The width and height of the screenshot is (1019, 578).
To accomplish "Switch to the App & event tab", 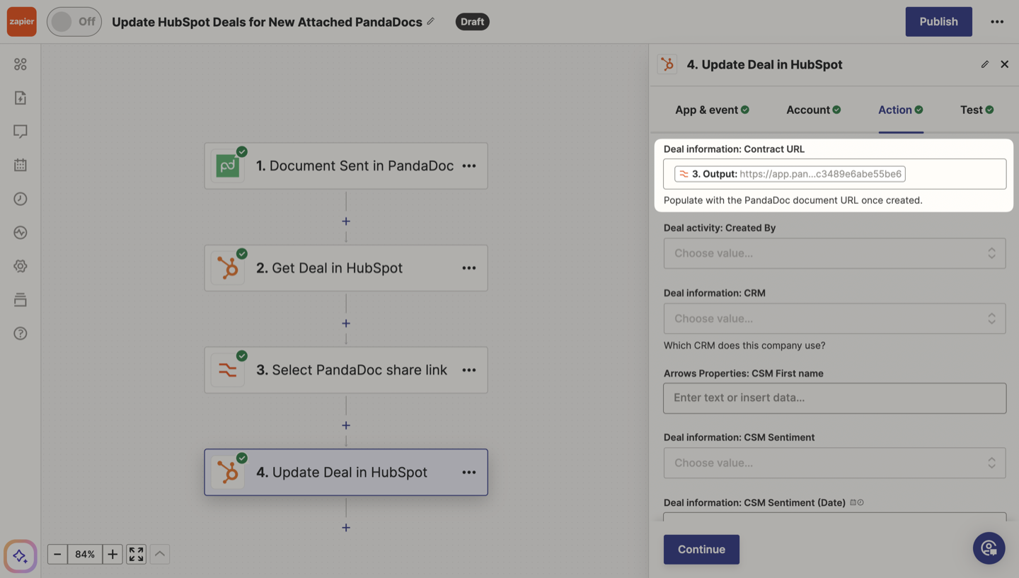I will [712, 110].
